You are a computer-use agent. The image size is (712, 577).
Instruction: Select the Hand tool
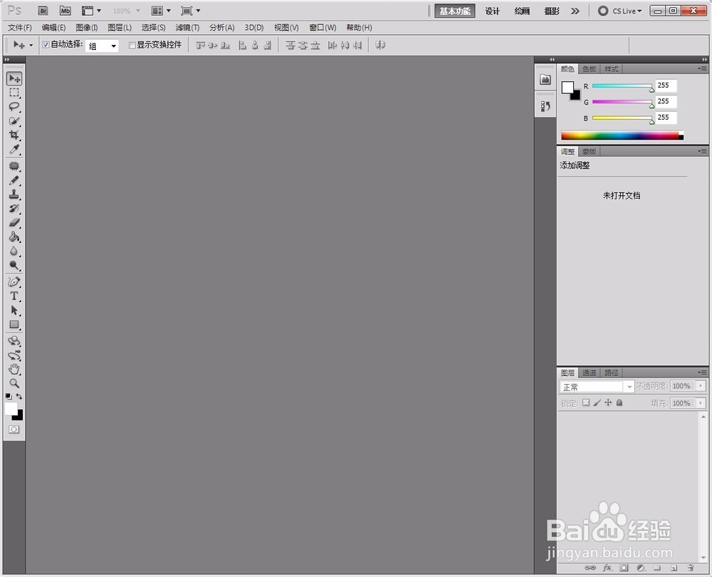[14, 369]
